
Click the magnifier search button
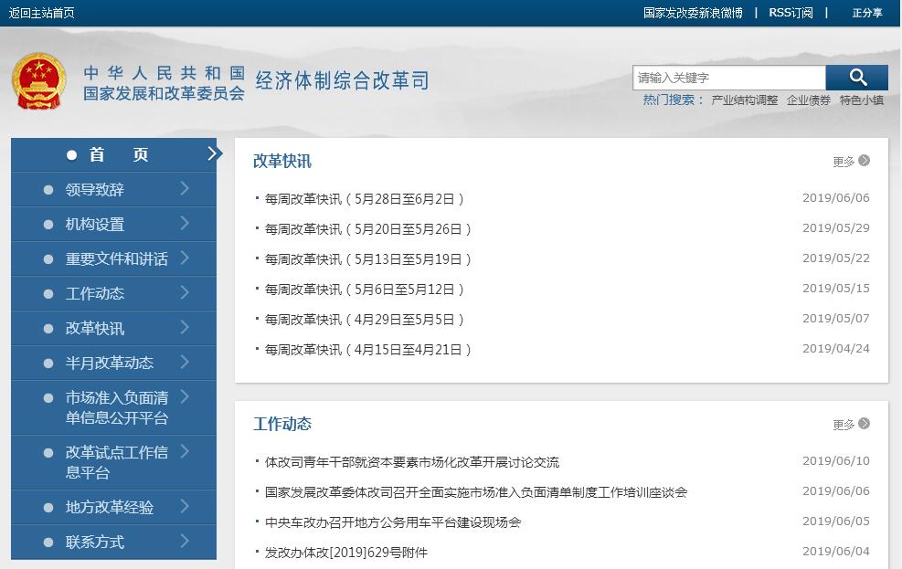[x=856, y=78]
